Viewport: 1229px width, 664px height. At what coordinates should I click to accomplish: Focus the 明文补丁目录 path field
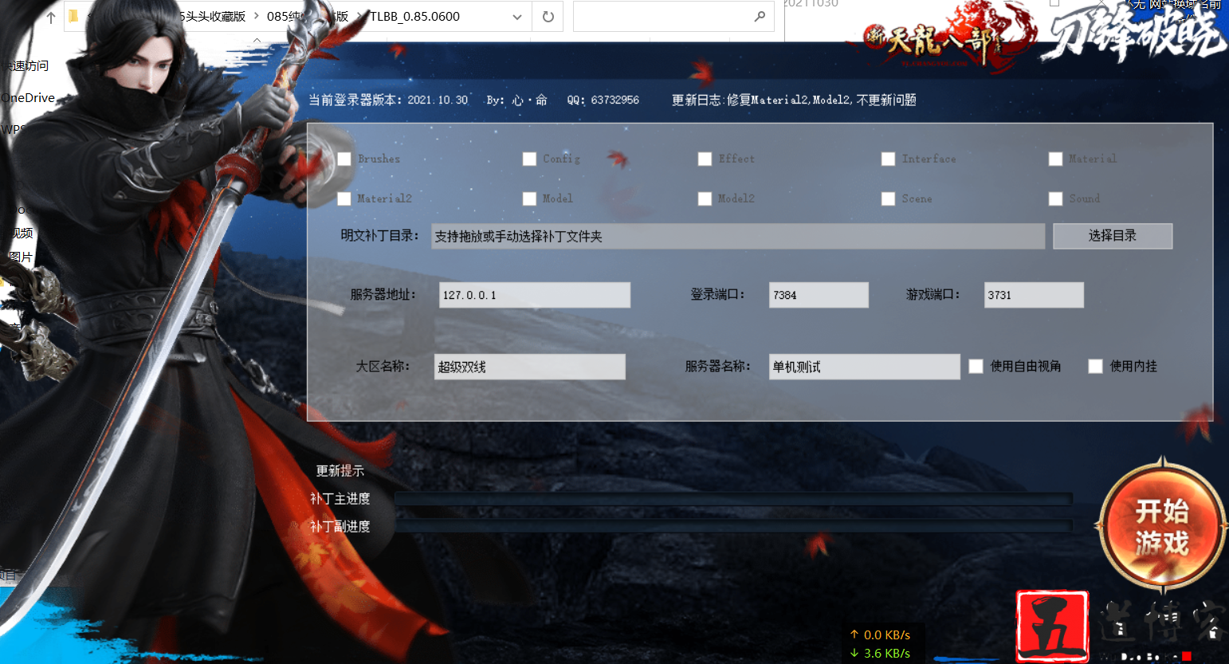point(738,236)
